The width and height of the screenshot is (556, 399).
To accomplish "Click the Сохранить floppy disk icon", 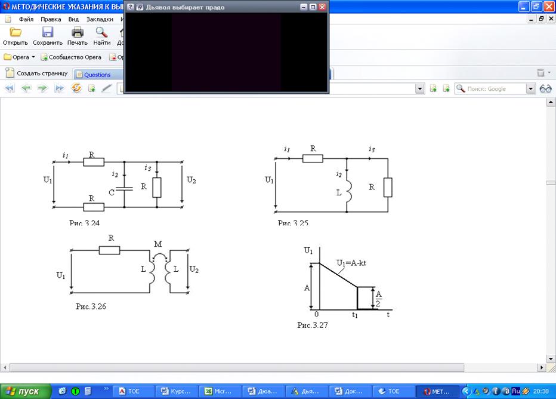I will (47, 33).
